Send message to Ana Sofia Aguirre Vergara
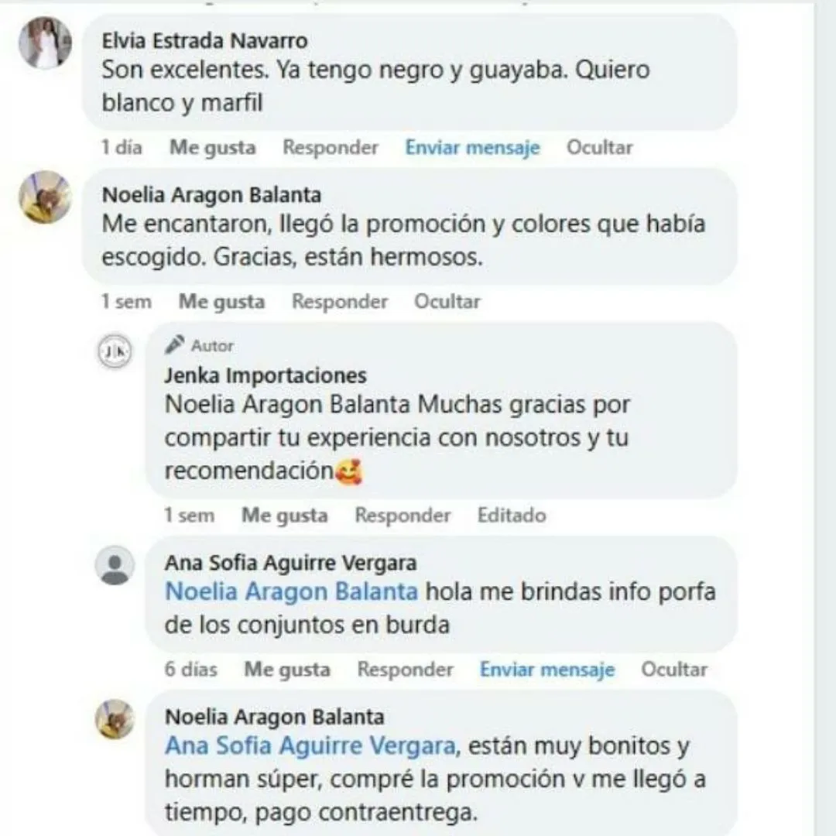The height and width of the screenshot is (836, 836). coord(547,669)
